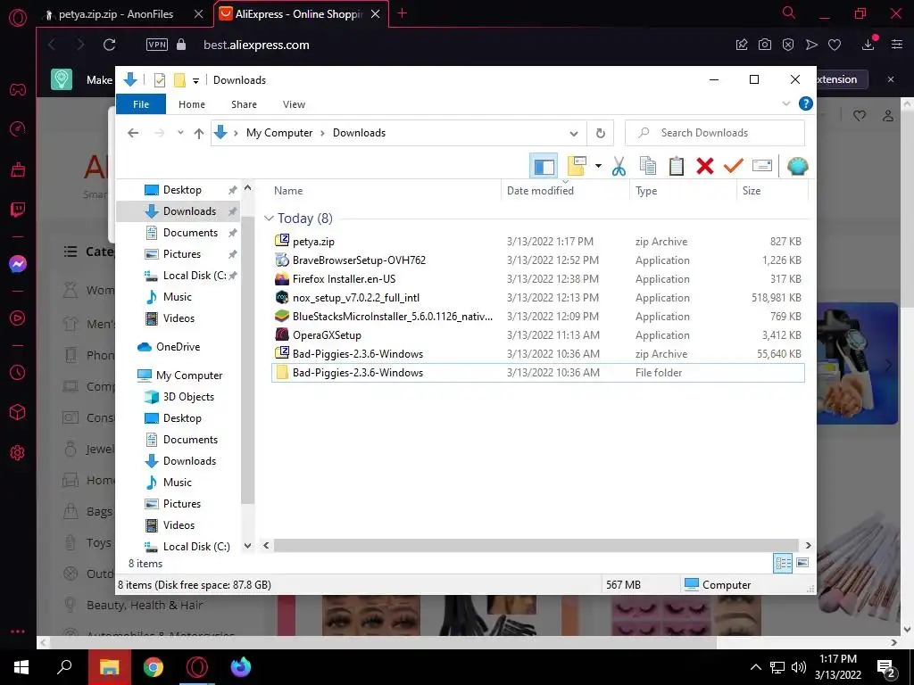914x685 pixels.
Task: Click the file list horizontal scrollbar
Action: coord(536,545)
